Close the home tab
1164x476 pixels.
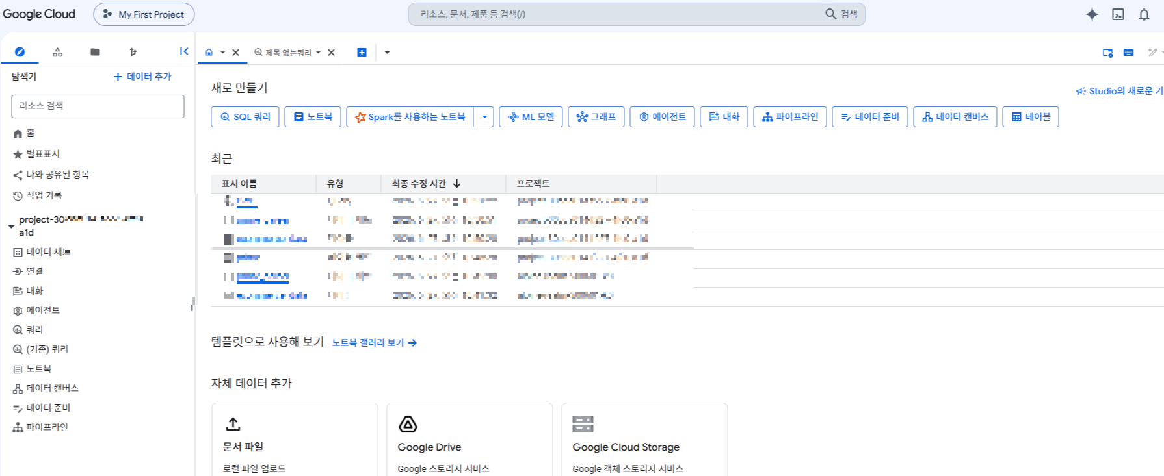[x=236, y=53]
